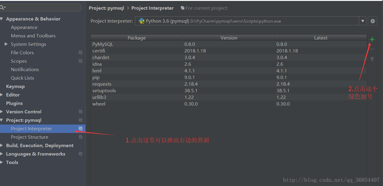Image resolution: width=383 pixels, height=186 pixels.
Task: Click Project: pymsql breadcrumb
Action: tap(106, 8)
